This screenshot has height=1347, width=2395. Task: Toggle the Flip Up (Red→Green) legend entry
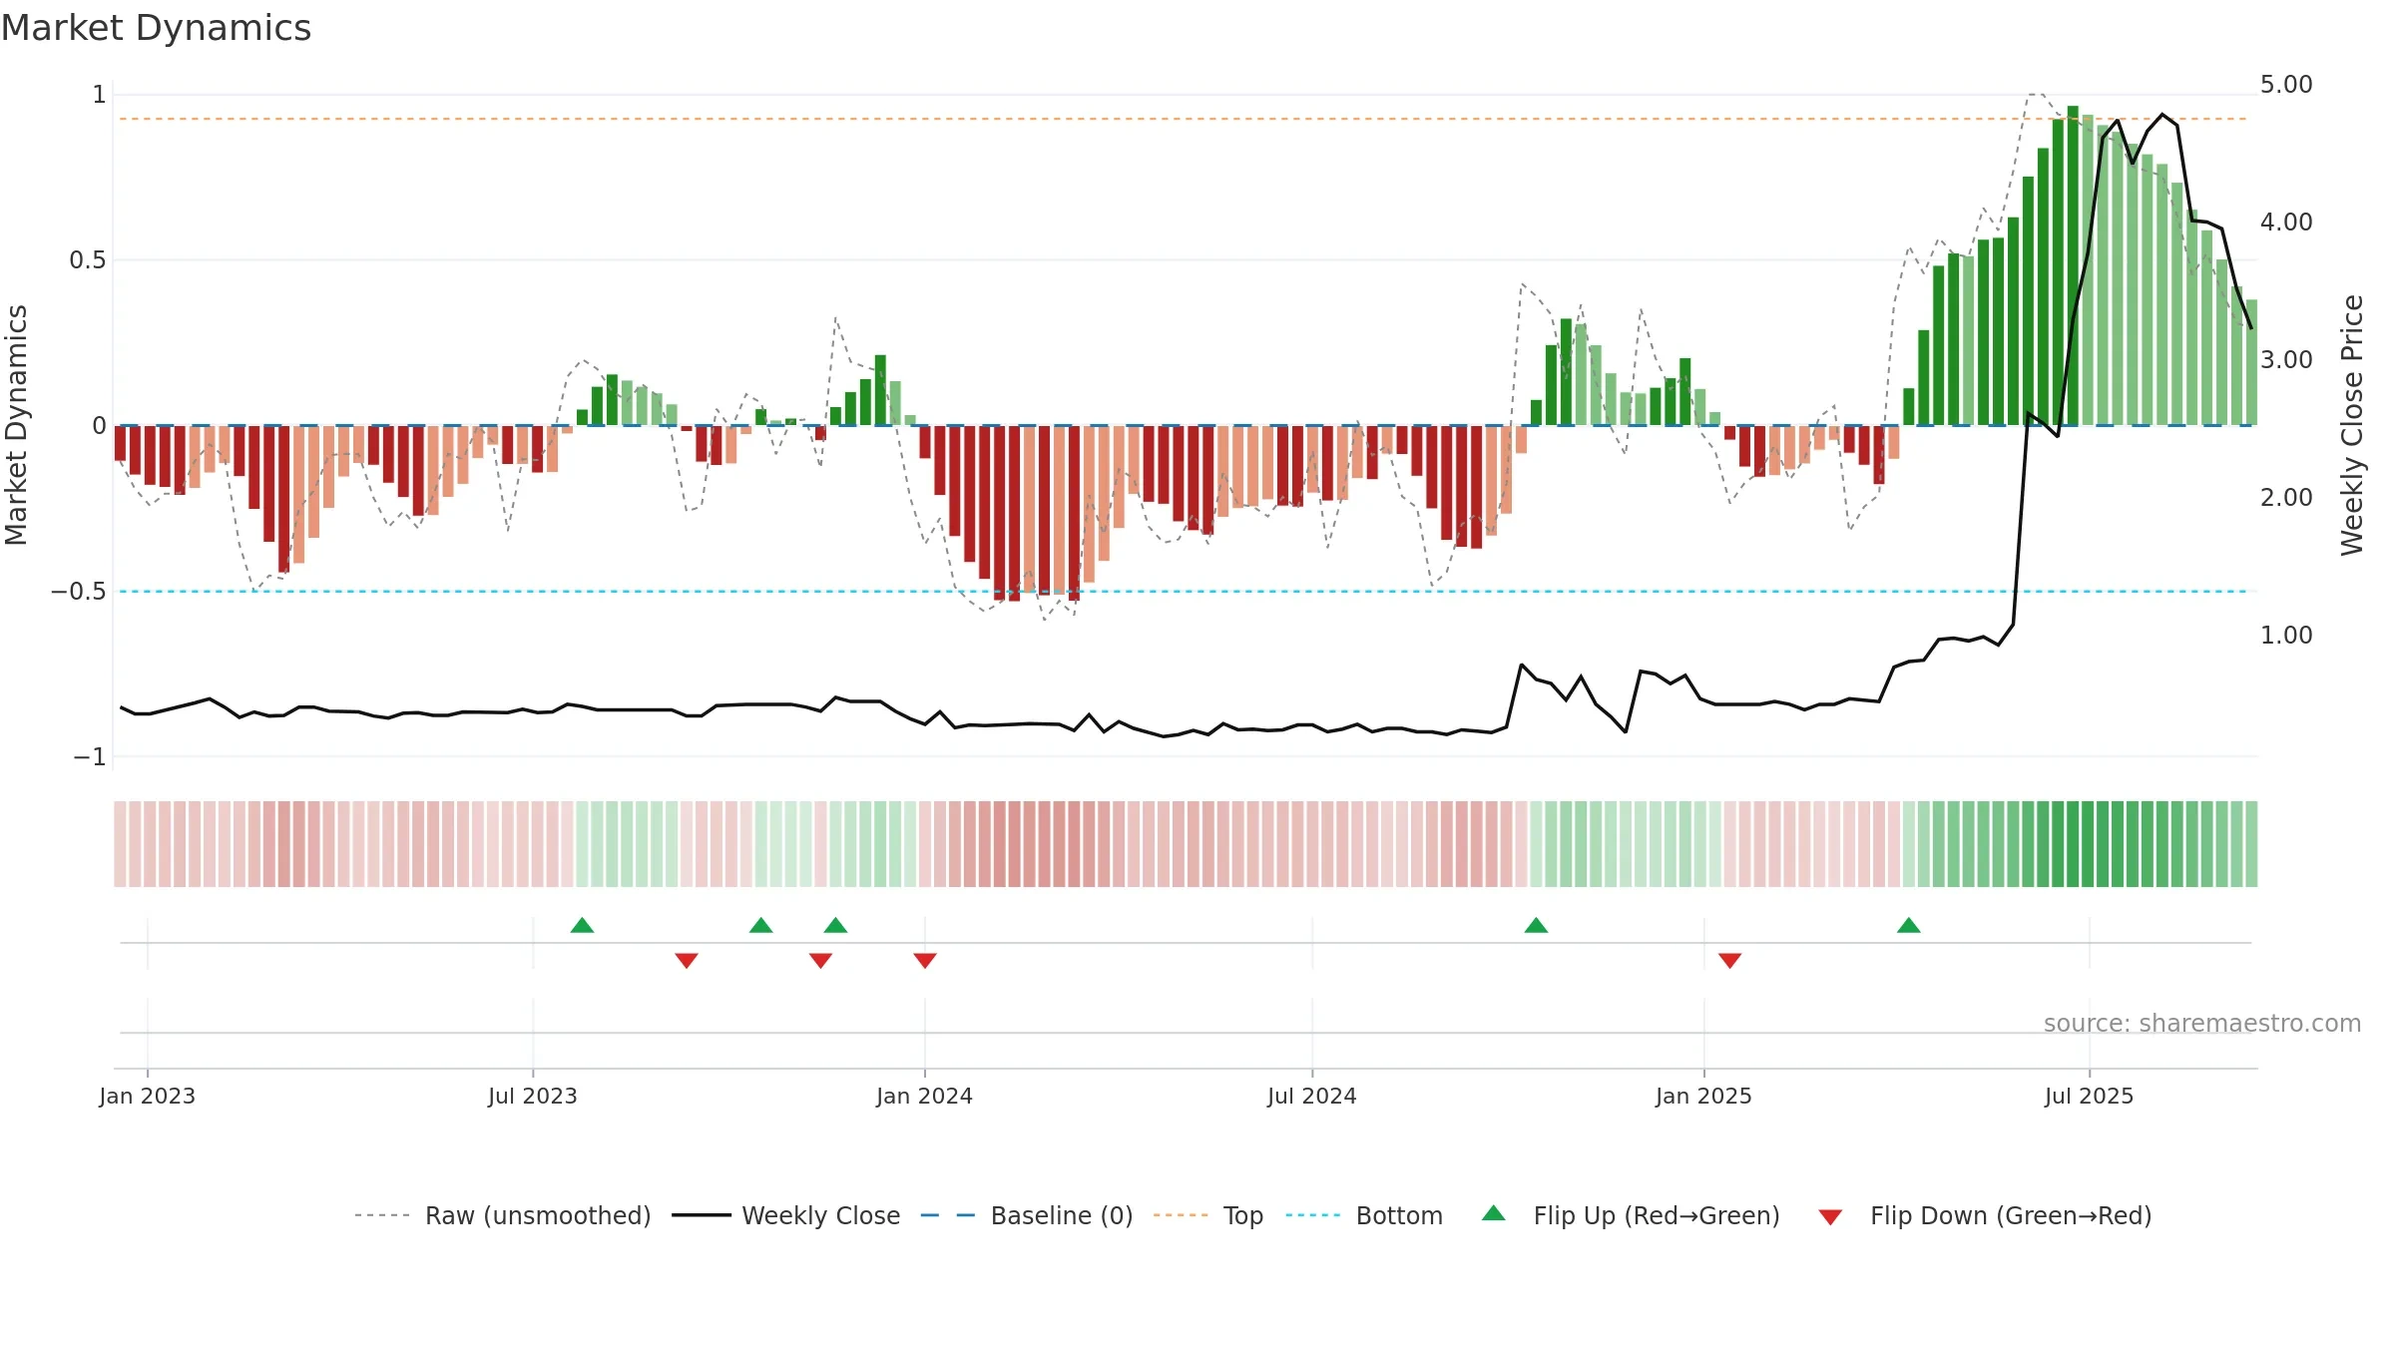tap(1631, 1215)
